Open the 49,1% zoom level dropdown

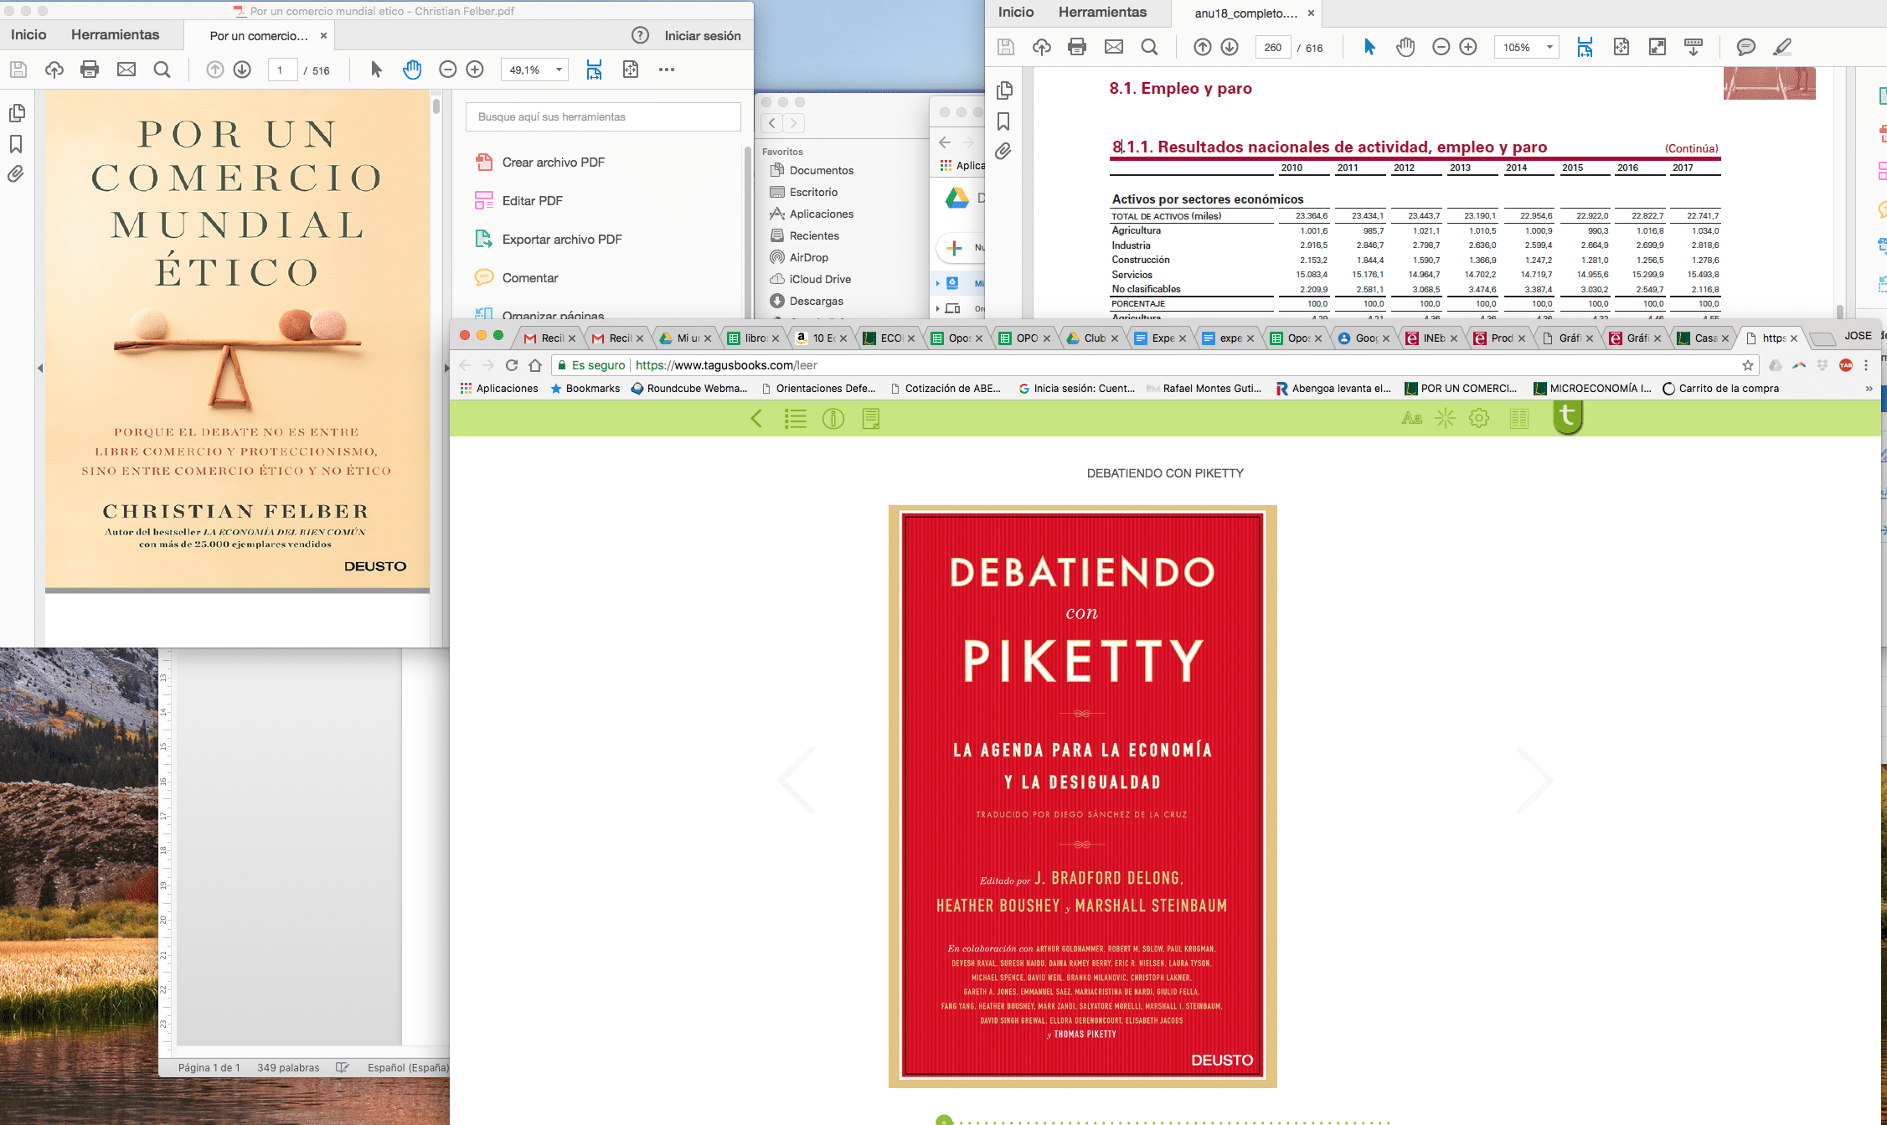point(534,70)
